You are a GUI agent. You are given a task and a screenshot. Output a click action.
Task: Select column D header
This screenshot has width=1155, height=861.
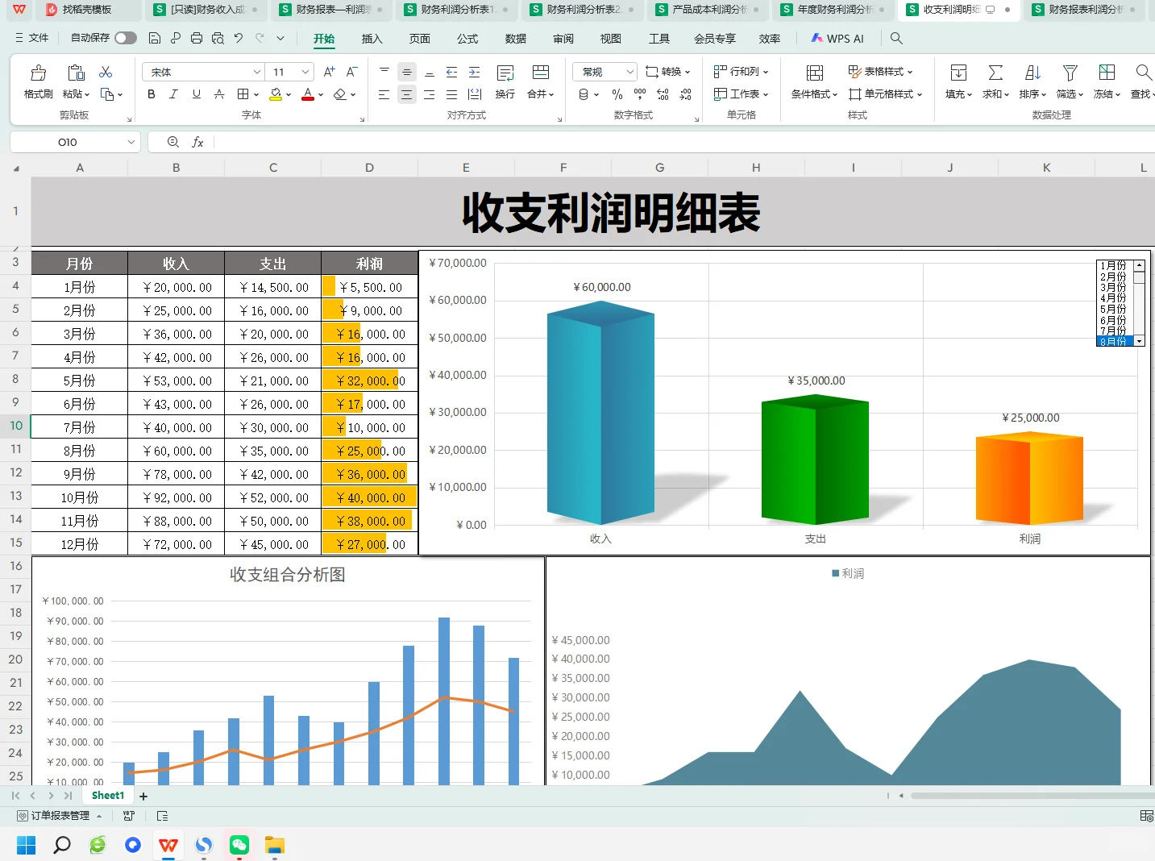coord(369,168)
